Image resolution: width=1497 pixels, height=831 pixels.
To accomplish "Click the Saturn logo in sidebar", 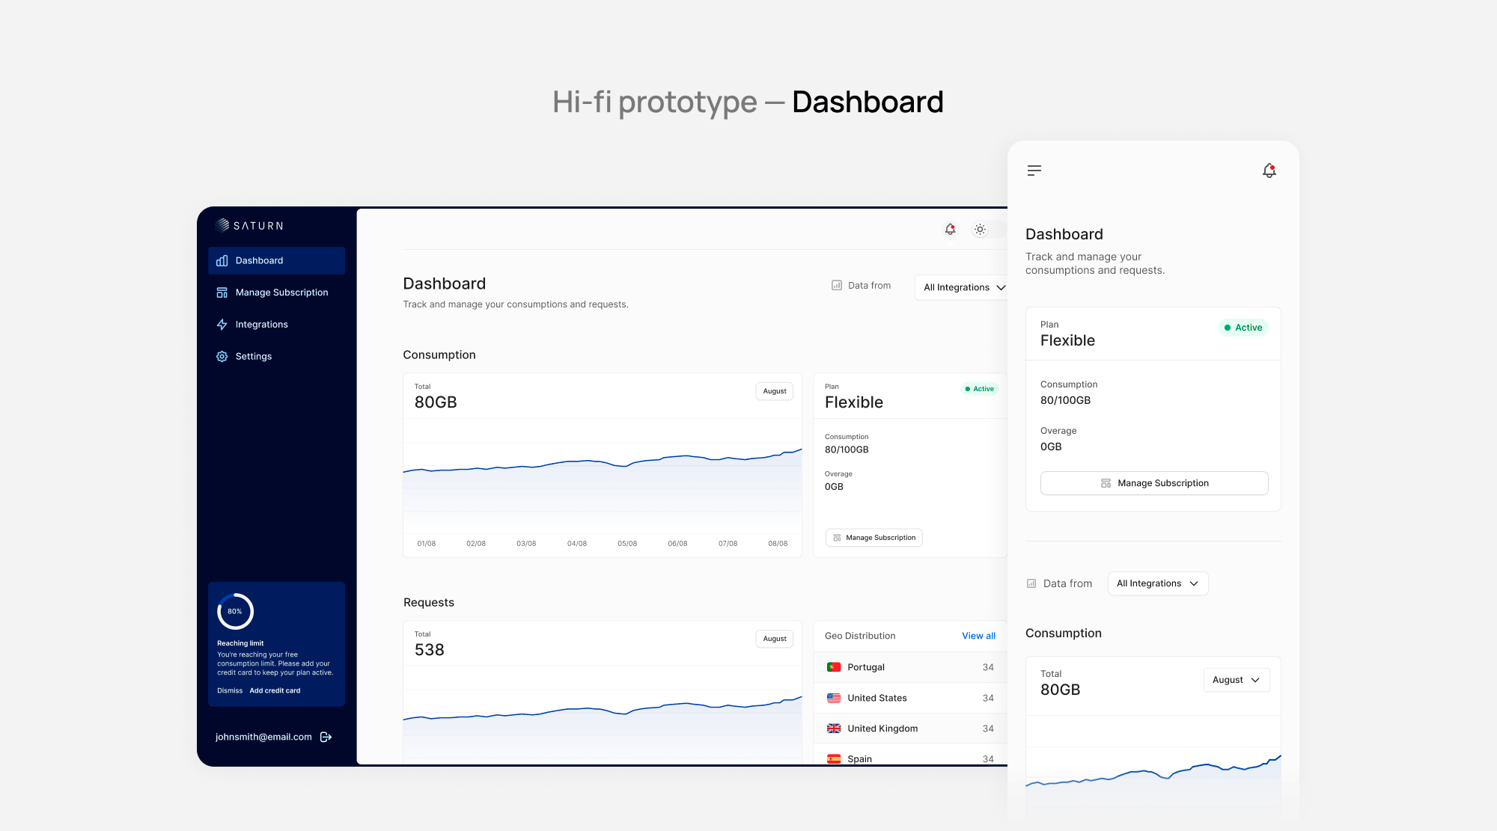I will point(249,225).
